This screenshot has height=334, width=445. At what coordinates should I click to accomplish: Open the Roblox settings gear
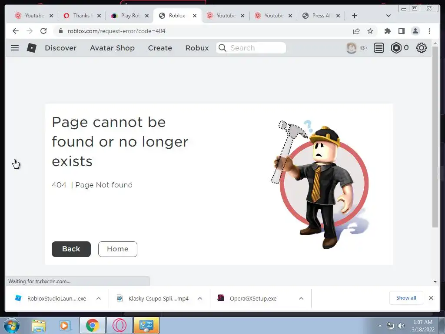click(x=421, y=48)
